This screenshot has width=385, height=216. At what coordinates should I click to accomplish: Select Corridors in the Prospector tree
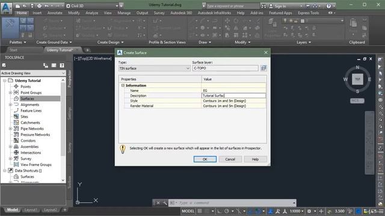[x=28, y=141]
